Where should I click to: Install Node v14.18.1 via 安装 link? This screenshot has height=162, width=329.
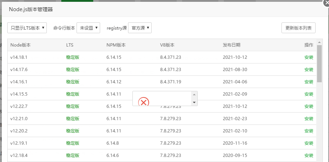(x=309, y=57)
